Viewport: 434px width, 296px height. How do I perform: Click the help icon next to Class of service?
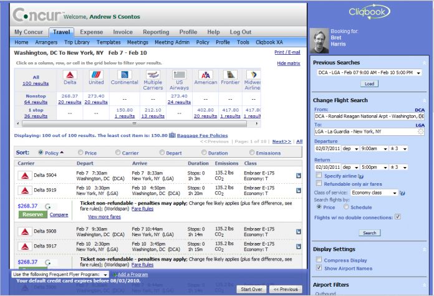pyautogui.click(x=402, y=193)
